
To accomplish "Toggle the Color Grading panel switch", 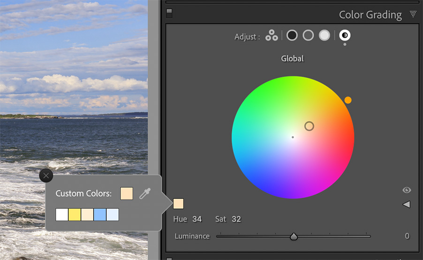I will 169,13.
